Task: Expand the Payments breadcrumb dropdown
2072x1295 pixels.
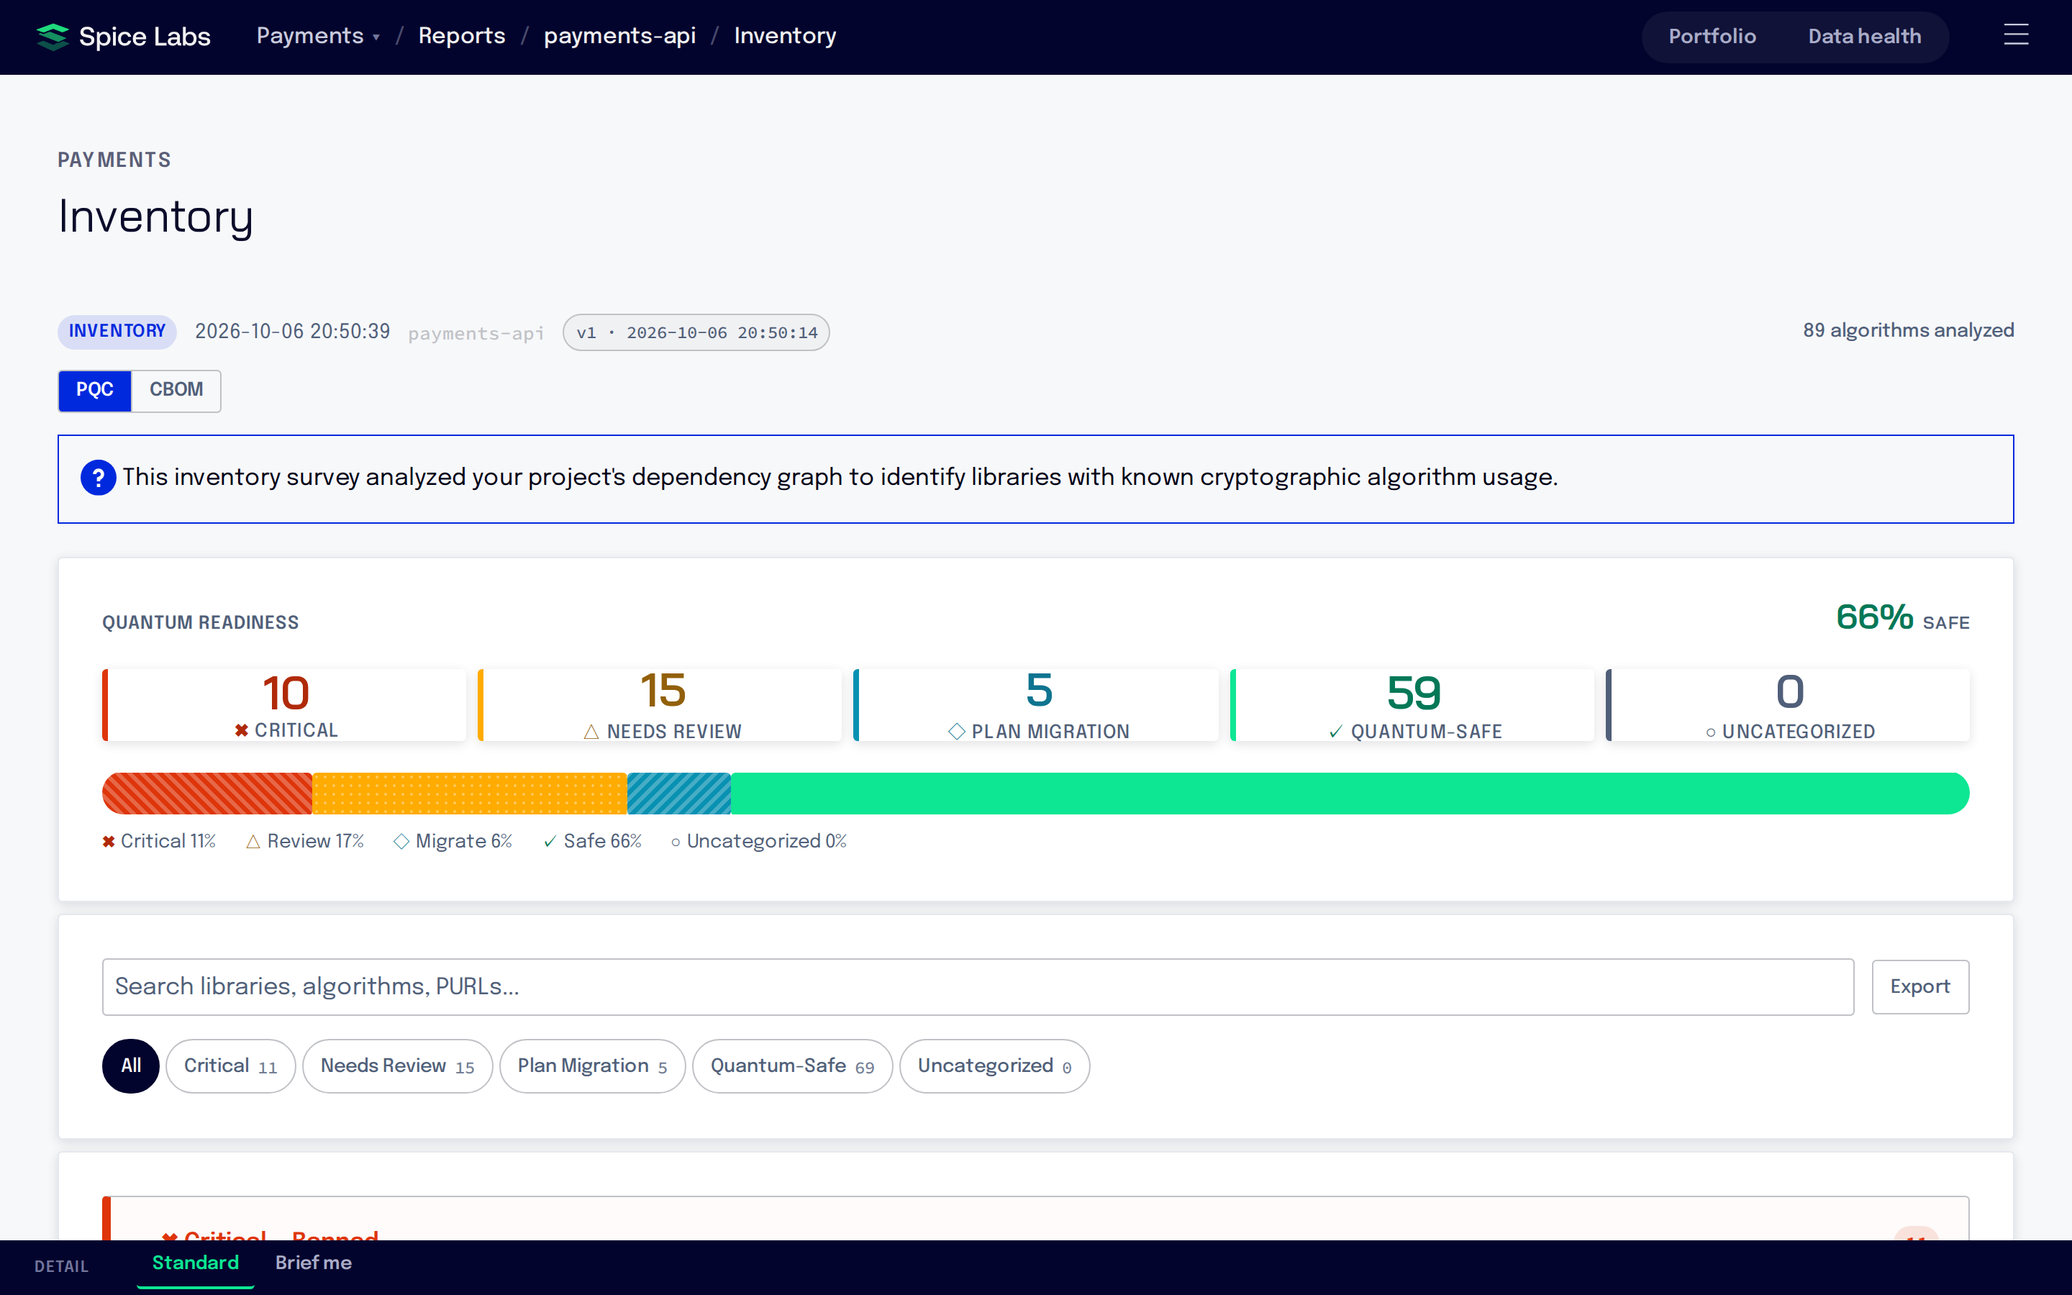Action: point(318,36)
